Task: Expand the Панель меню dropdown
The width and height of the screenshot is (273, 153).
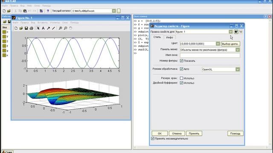Action: coord(238,50)
